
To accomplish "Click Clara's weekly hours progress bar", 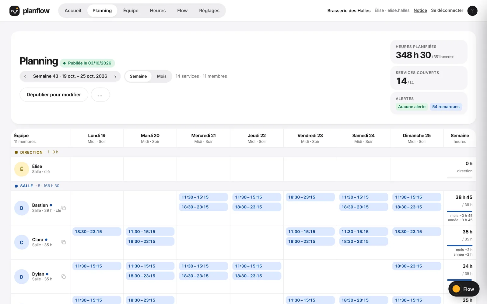I will click(x=460, y=245).
